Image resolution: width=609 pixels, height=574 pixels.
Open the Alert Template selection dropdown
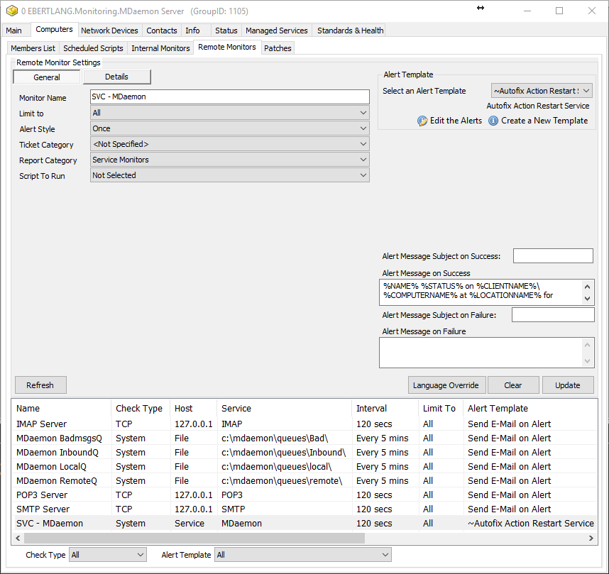tap(542, 91)
